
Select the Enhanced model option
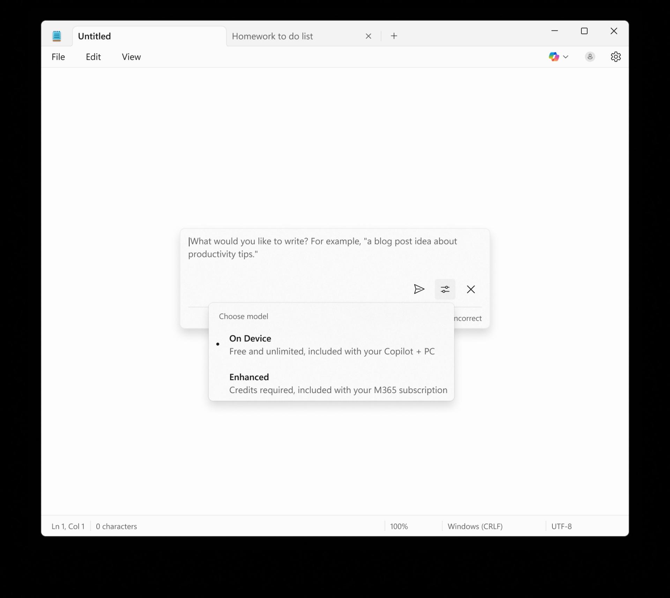coord(331,383)
